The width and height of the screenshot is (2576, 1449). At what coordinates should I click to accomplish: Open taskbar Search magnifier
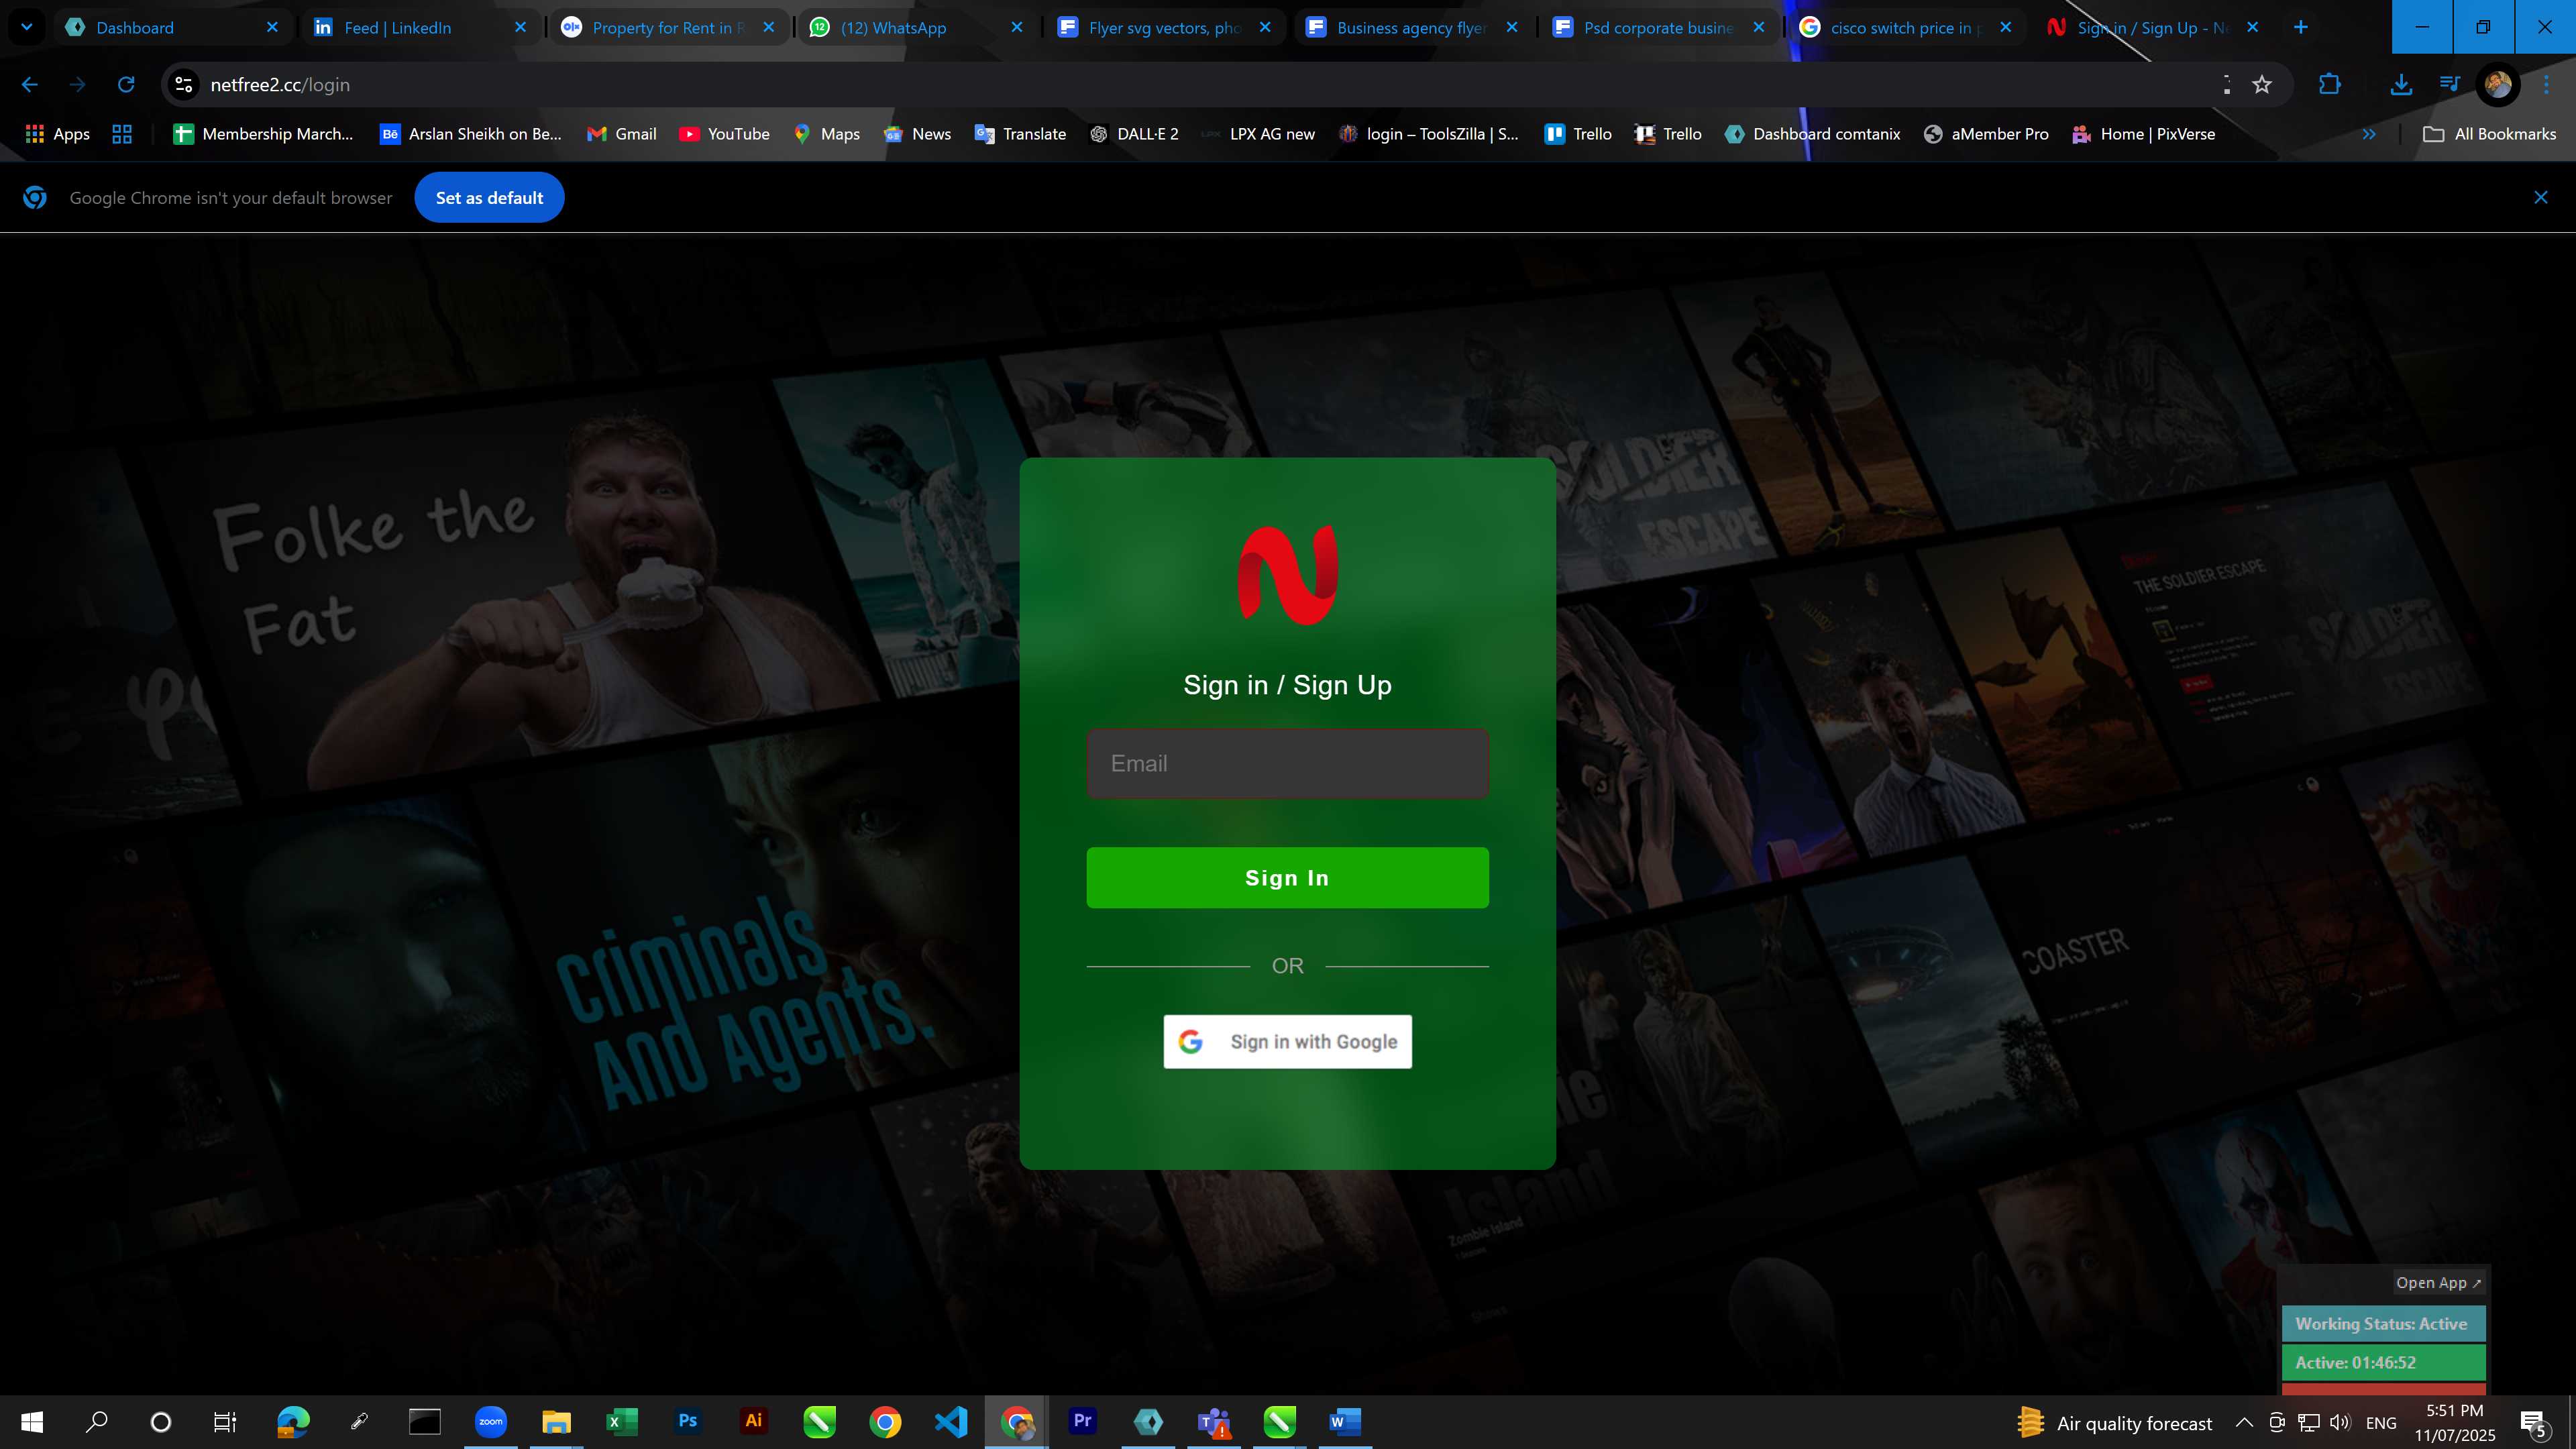(x=97, y=1421)
